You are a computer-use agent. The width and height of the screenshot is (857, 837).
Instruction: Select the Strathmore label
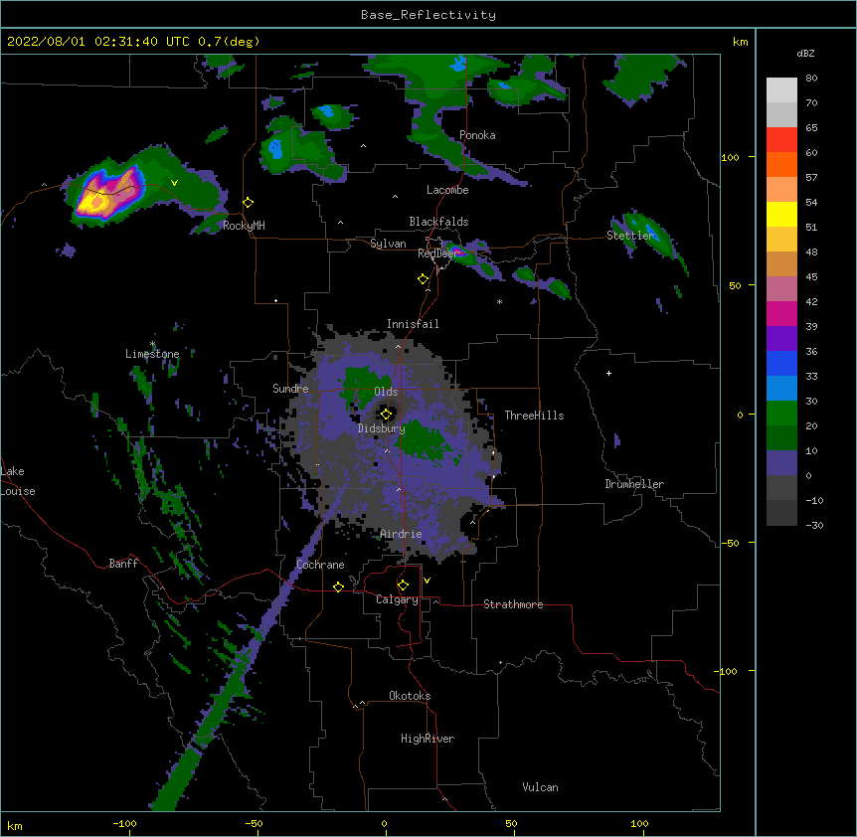point(513,604)
